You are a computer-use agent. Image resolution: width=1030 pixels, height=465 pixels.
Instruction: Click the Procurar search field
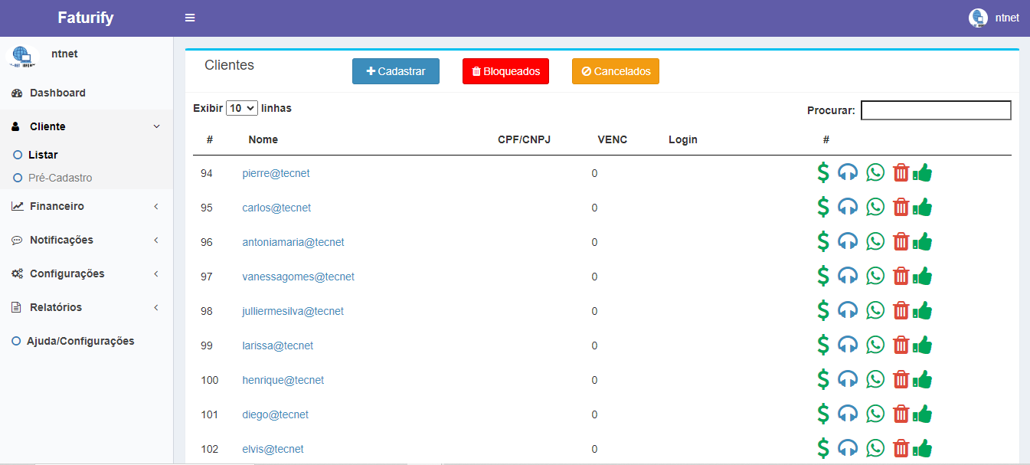tap(935, 110)
